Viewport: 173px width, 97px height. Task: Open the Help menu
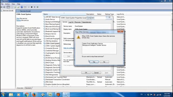[18, 4]
